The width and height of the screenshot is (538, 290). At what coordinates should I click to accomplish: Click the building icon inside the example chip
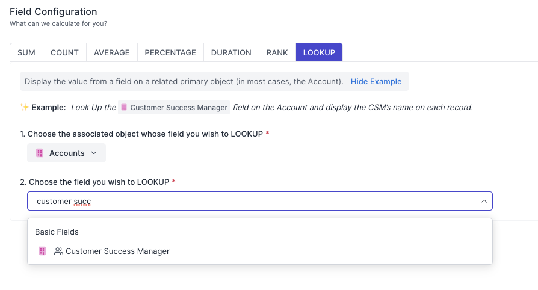124,107
